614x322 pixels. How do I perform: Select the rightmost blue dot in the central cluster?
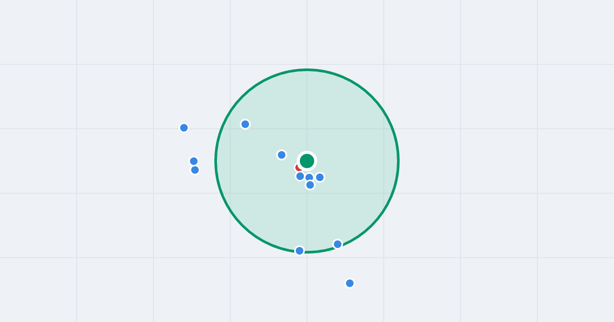pyautogui.click(x=320, y=177)
